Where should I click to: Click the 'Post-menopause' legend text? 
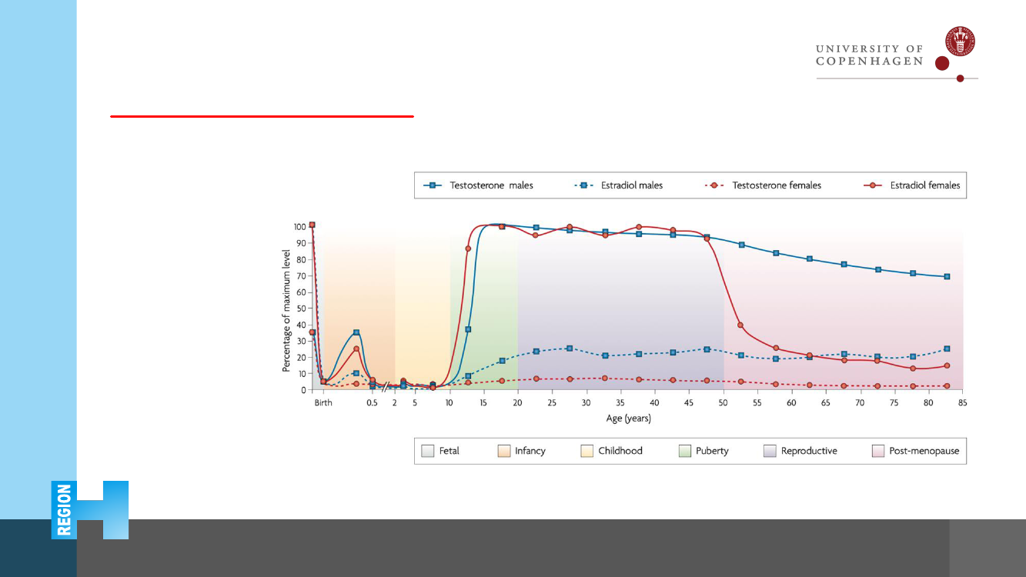(x=924, y=452)
